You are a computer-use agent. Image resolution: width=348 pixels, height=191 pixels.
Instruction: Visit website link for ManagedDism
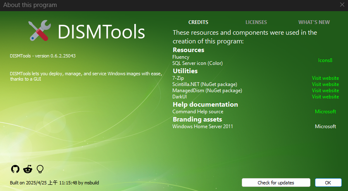click(x=325, y=91)
